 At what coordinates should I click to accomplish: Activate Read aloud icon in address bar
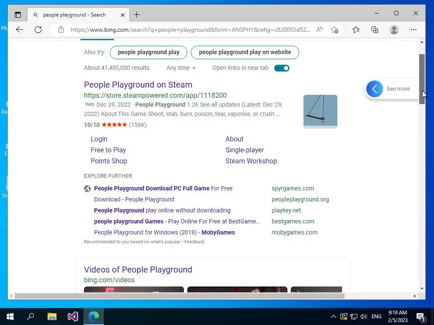[x=319, y=30]
